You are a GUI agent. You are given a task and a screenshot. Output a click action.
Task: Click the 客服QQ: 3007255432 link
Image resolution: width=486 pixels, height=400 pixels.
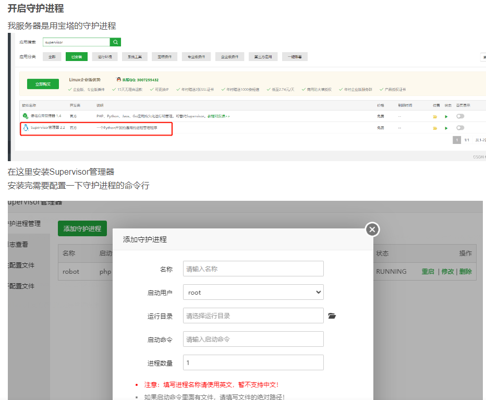140,80
